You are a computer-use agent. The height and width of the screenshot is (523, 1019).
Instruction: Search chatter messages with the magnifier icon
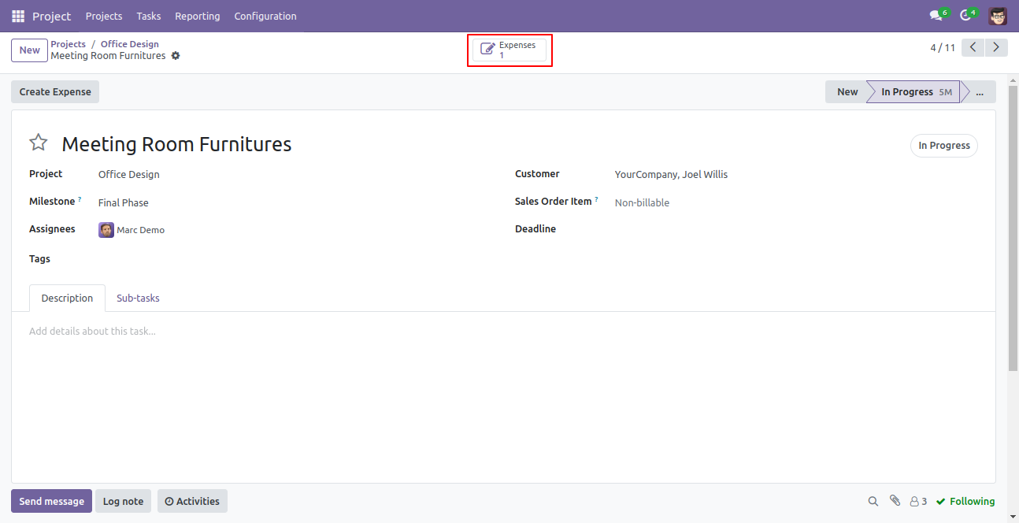[873, 501]
